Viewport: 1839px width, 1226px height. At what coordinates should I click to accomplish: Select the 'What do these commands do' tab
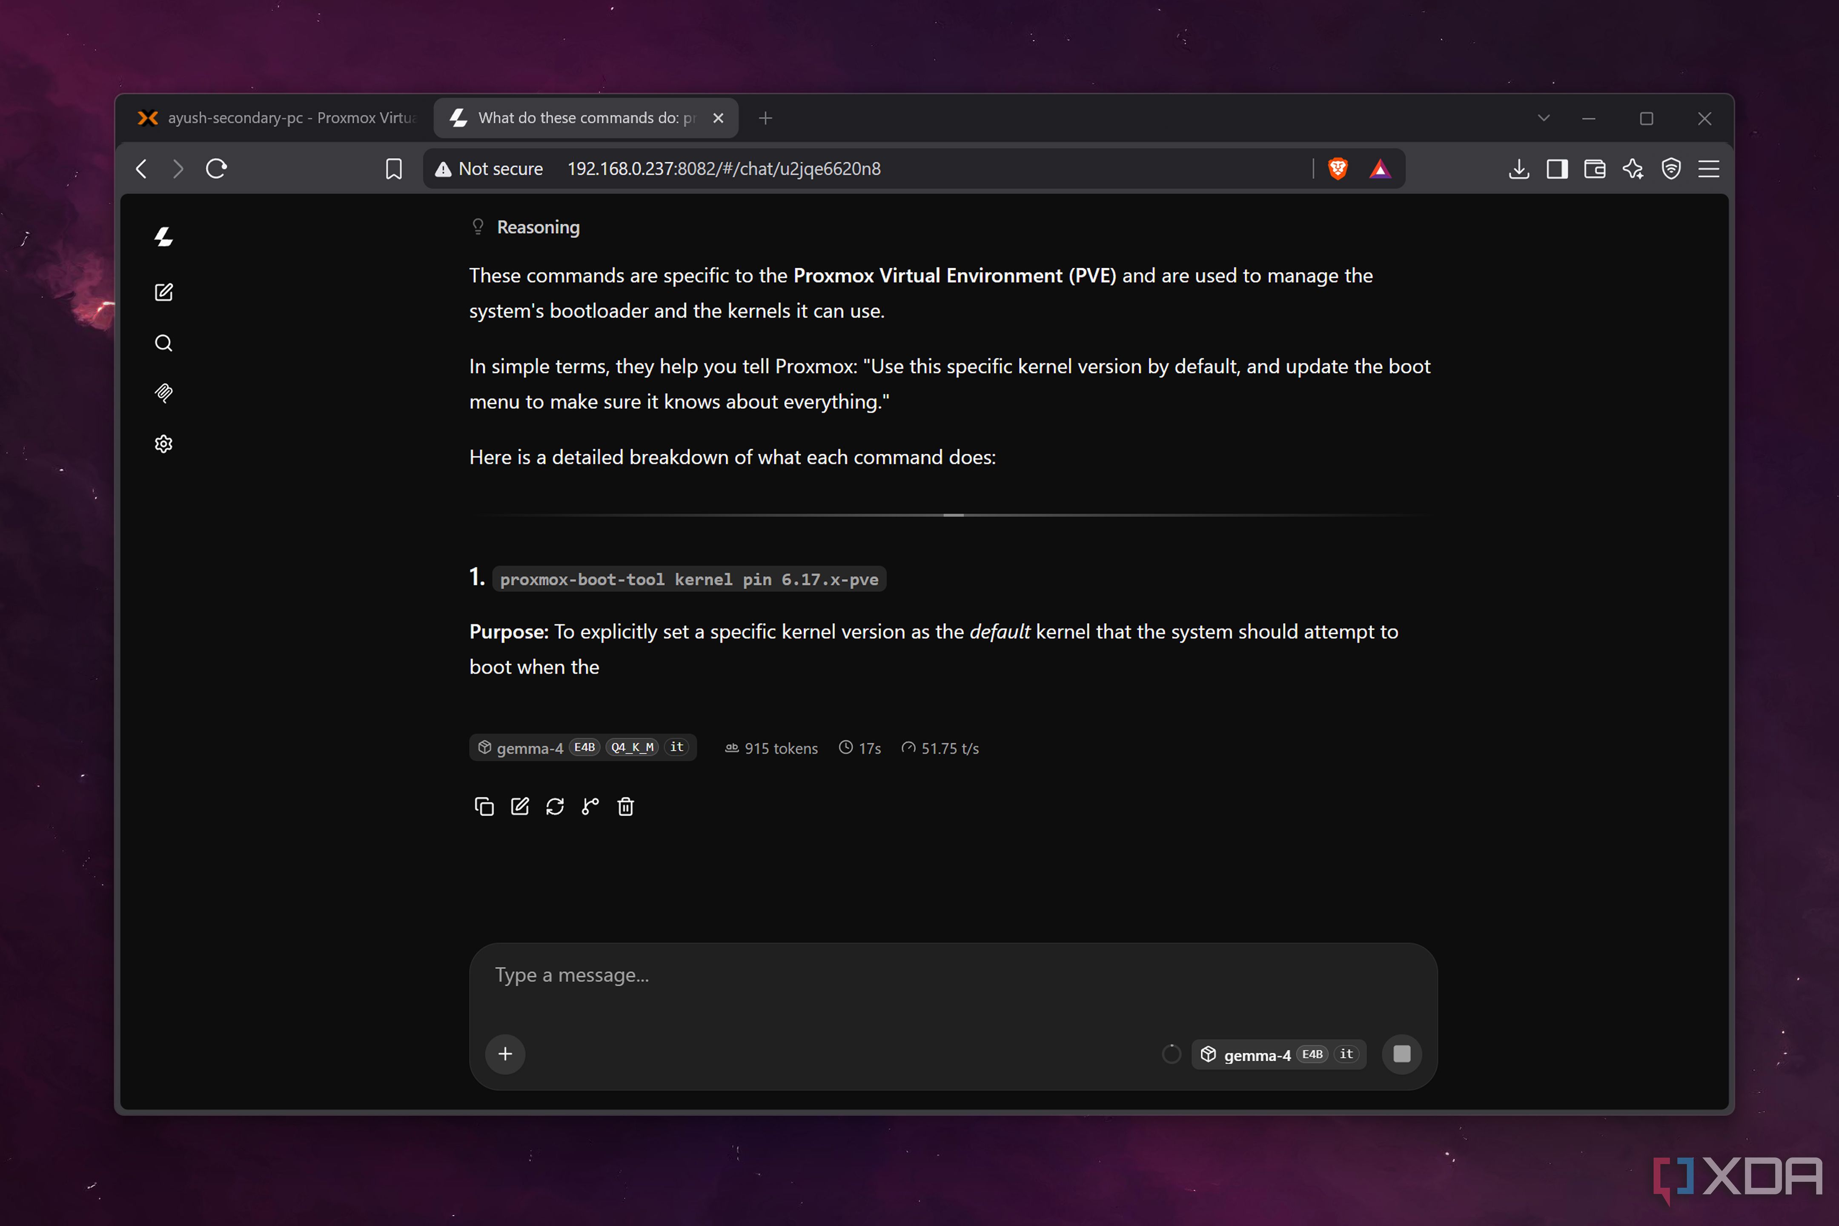tap(587, 118)
